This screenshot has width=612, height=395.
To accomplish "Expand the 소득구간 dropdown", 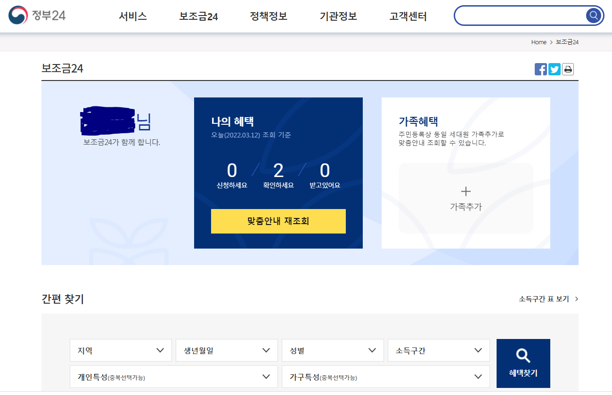I will point(439,350).
